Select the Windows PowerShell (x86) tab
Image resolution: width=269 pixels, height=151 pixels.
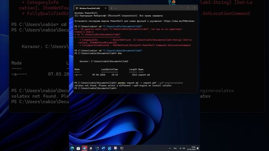[91, 8]
